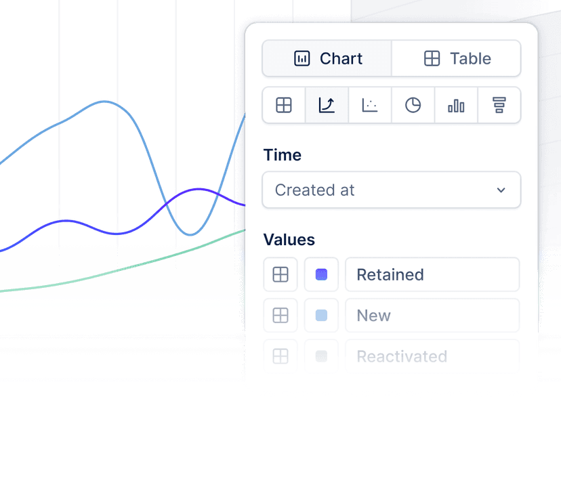The image size is (561, 489).
Task: Choose the bar chart type icon
Action: (x=456, y=105)
